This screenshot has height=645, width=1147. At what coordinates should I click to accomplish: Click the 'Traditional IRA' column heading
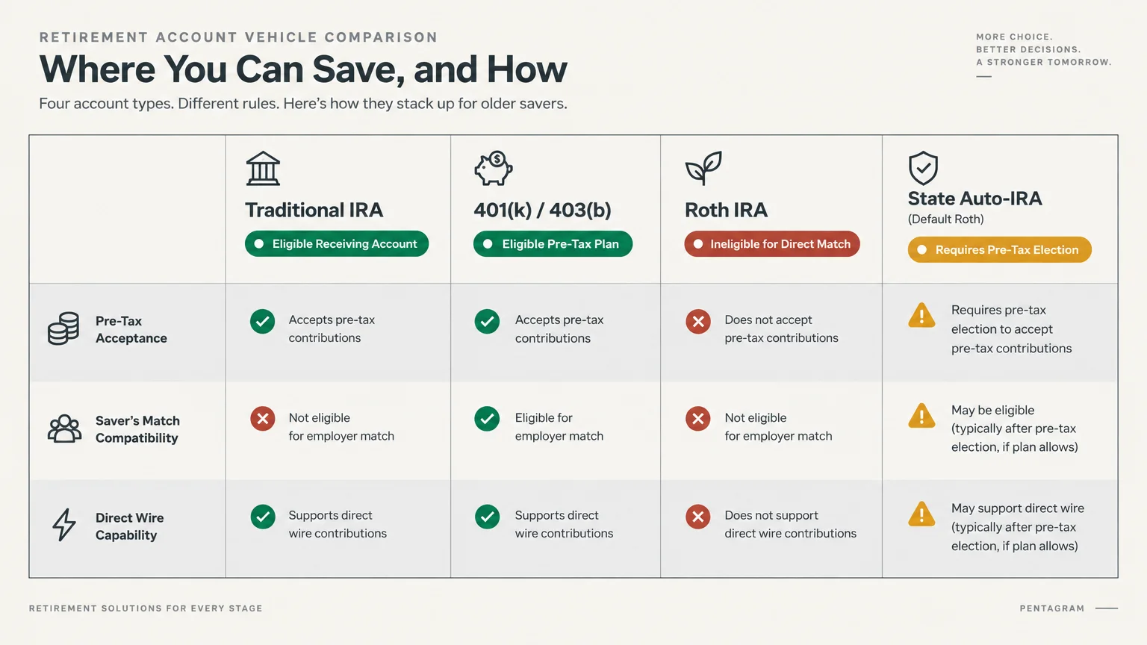point(314,211)
